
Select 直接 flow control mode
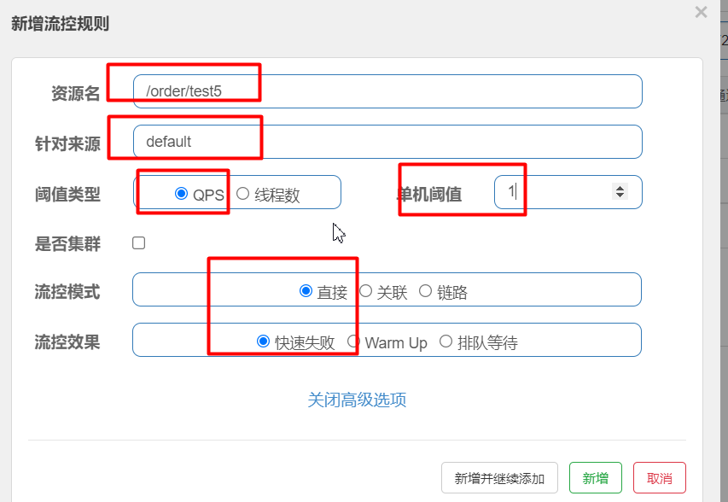(x=306, y=291)
